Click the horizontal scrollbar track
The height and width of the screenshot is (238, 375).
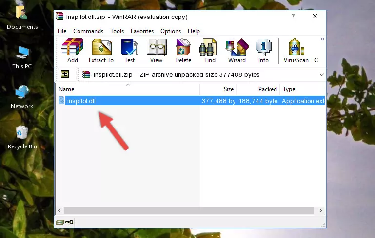point(189,211)
